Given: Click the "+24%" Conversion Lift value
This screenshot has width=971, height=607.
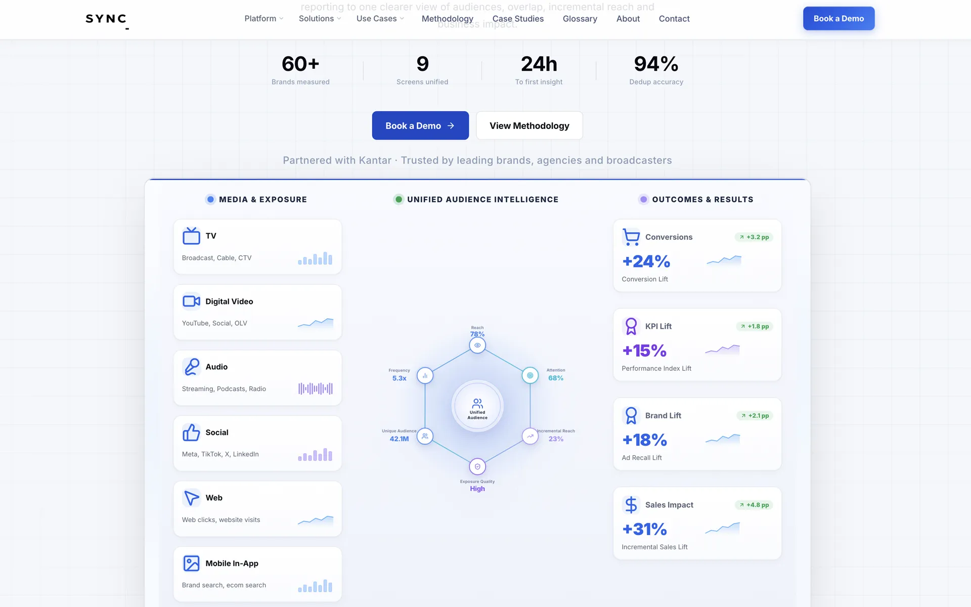Looking at the screenshot, I should 646,261.
